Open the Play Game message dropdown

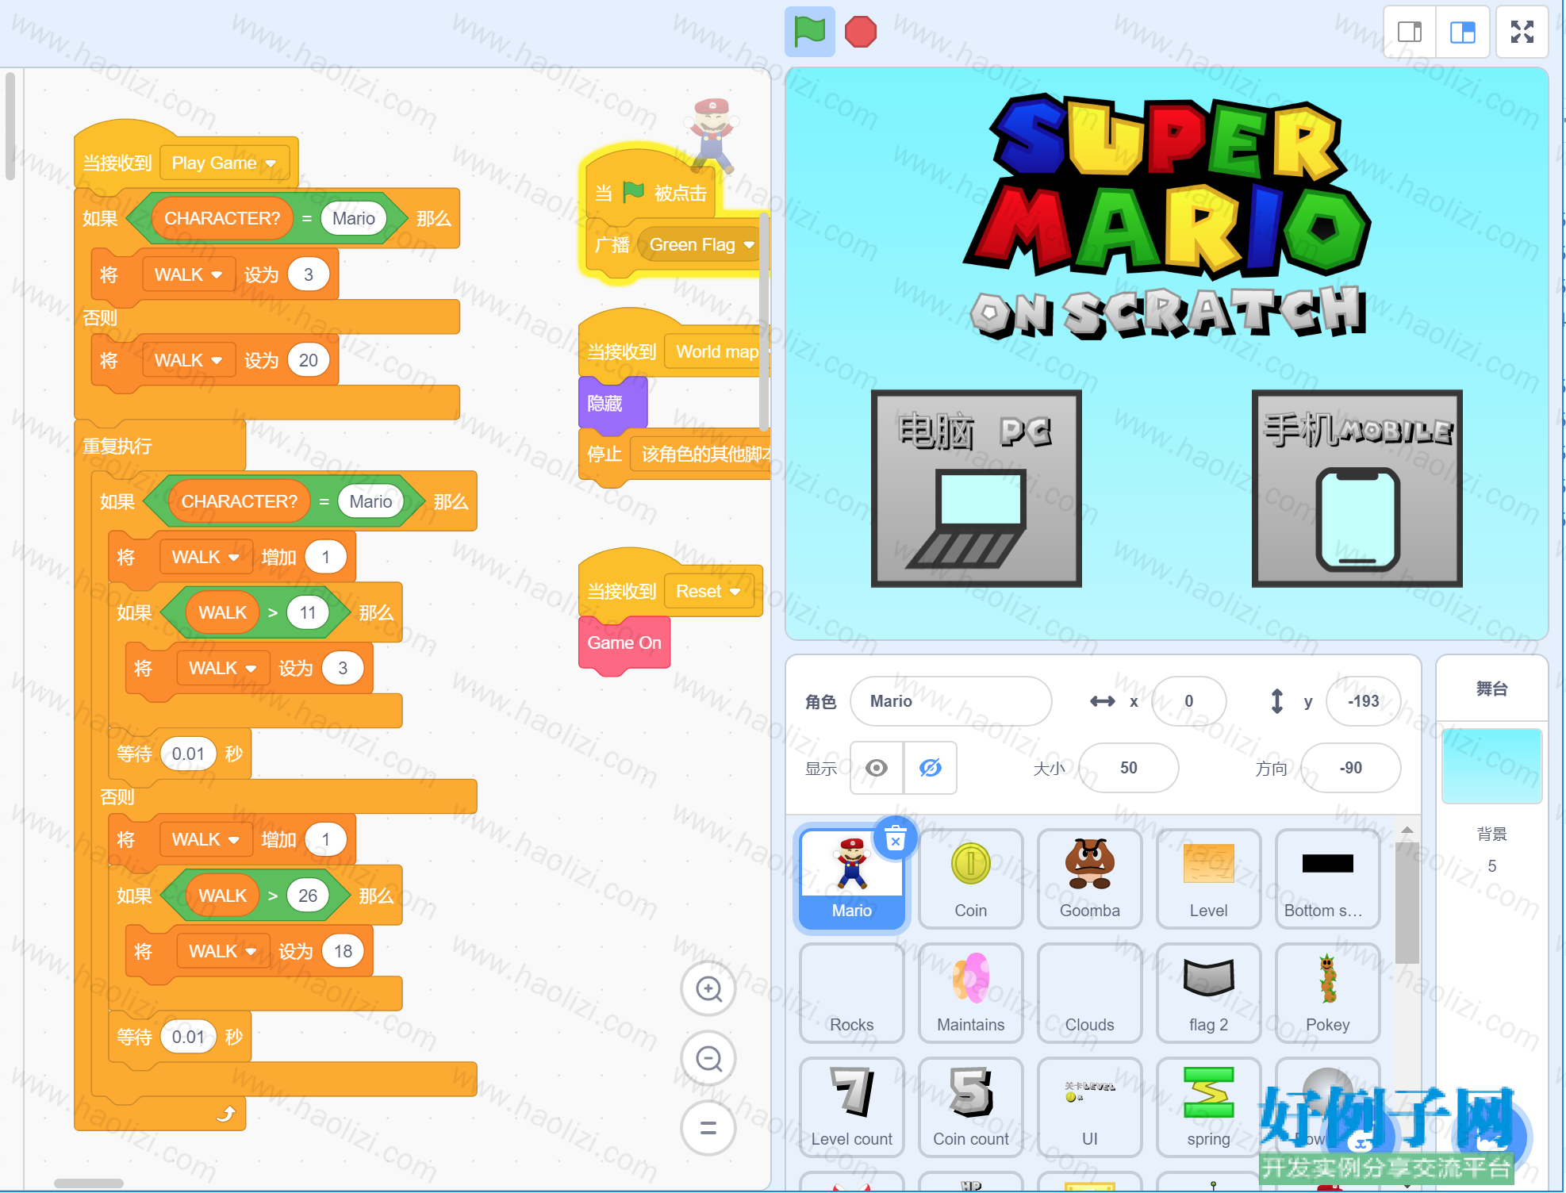225,163
